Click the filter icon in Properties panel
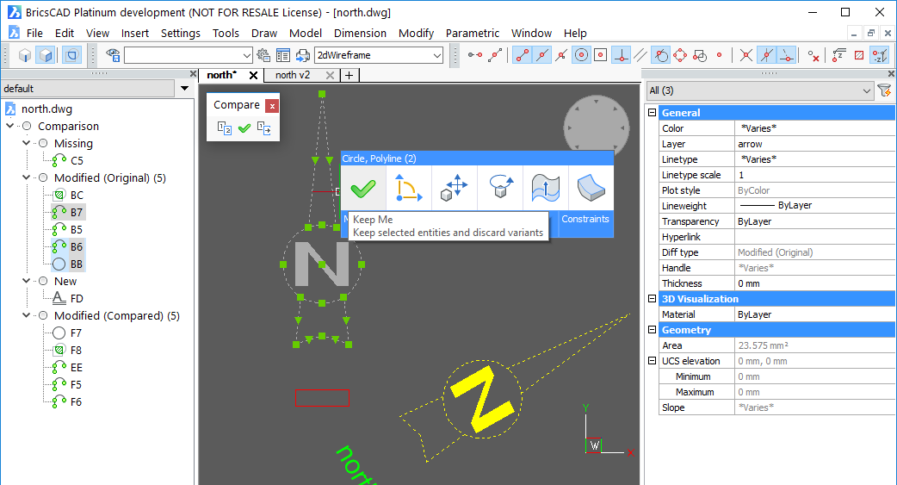Image resolution: width=897 pixels, height=485 pixels. pyautogui.click(x=883, y=90)
